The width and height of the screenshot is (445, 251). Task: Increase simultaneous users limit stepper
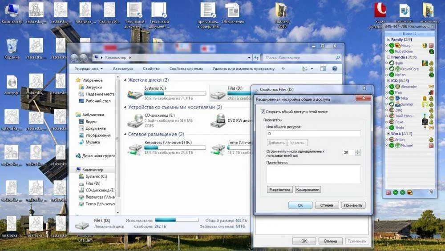(x=358, y=151)
